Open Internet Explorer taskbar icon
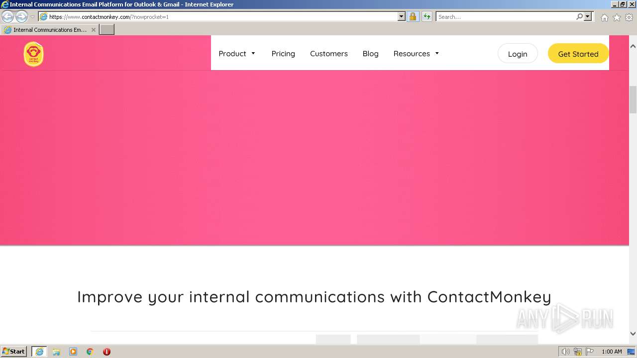Screen dimensions: 637x358 39,352
